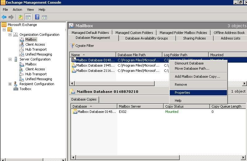Collapse the Organization Configuration tree node
The image size is (247, 161).
click(x=10, y=35)
